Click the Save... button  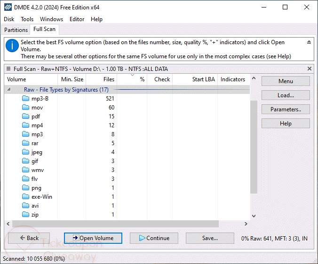tap(210, 238)
